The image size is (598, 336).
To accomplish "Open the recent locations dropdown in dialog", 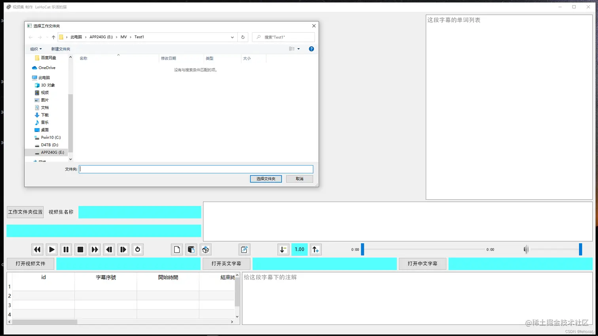I will 47,37.
